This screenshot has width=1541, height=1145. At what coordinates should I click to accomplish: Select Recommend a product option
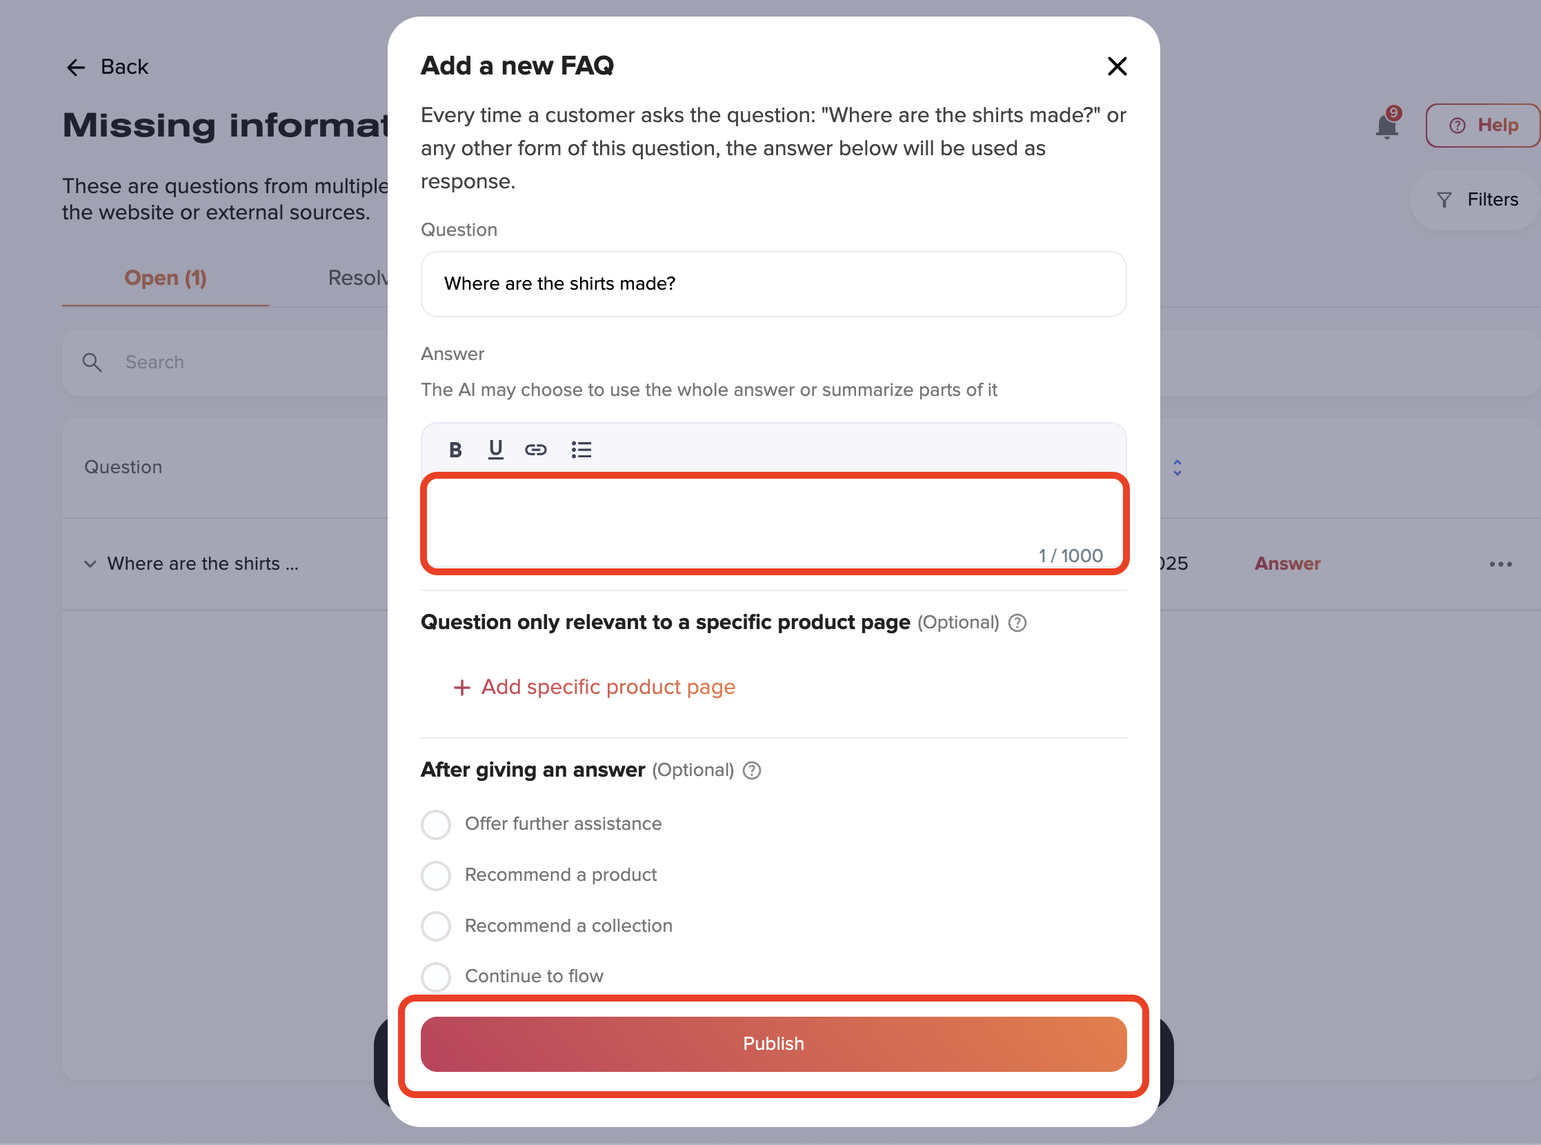[x=435, y=875]
